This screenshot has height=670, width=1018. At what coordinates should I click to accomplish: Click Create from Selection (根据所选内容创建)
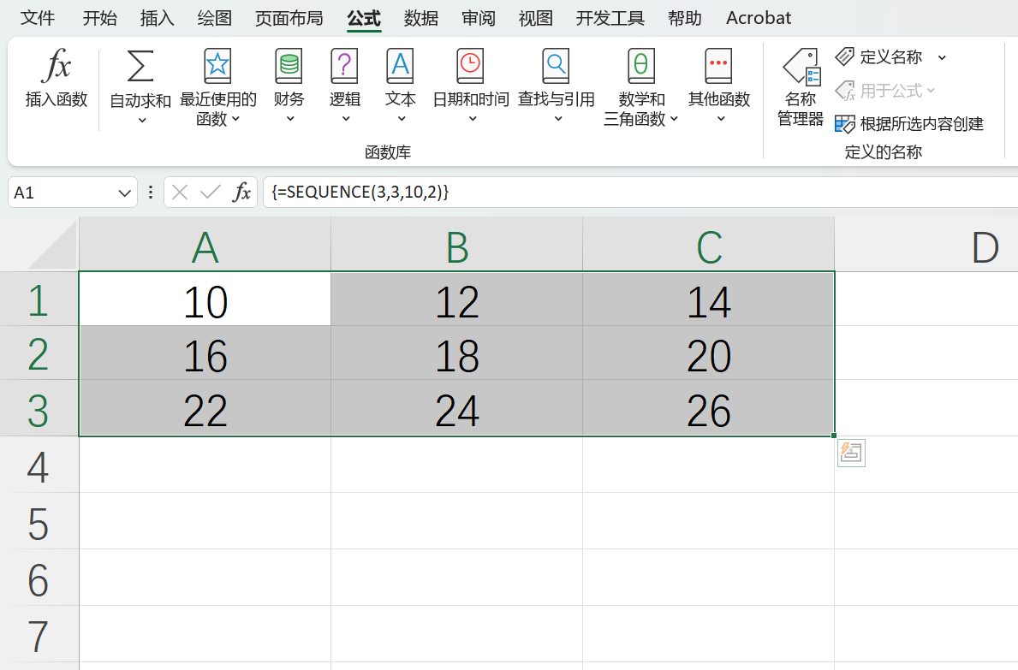click(x=909, y=124)
